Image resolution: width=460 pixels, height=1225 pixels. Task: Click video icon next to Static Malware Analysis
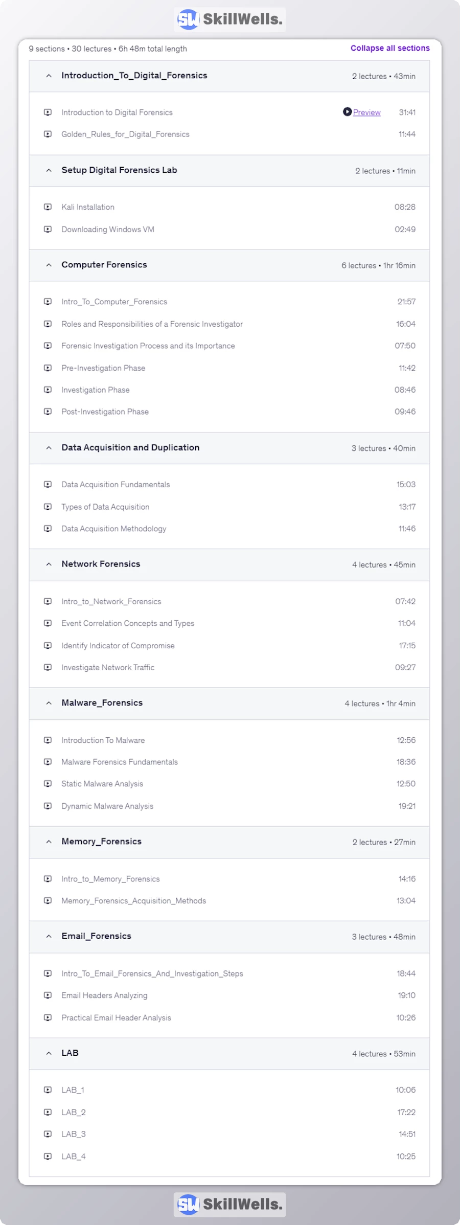[48, 784]
